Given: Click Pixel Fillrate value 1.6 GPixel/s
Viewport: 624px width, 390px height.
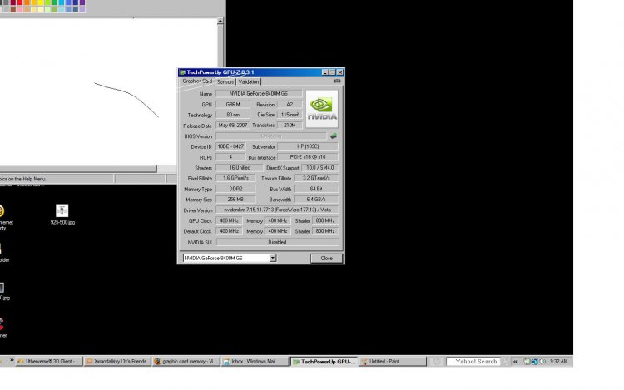Looking at the screenshot, I should (235, 178).
